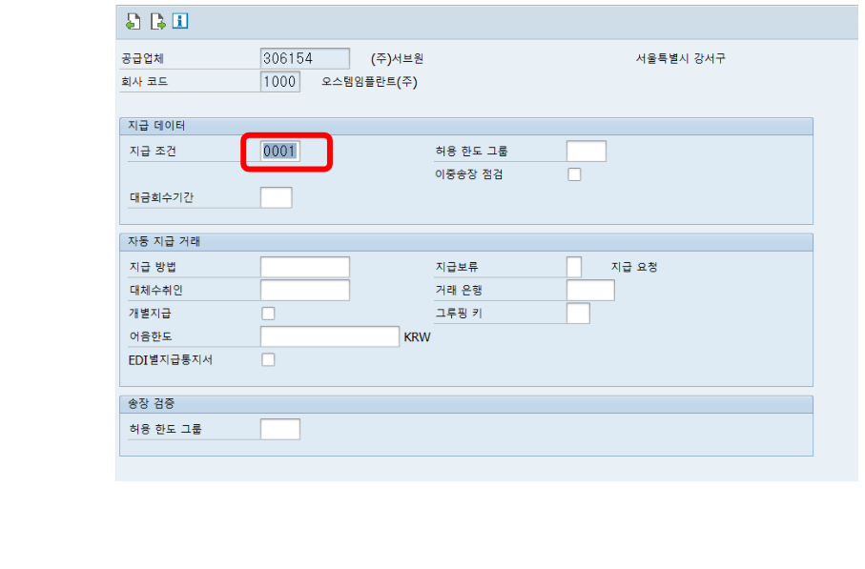
Task: Select the 허용 한도 그룹 field in 송장 검증
Action: pos(282,428)
